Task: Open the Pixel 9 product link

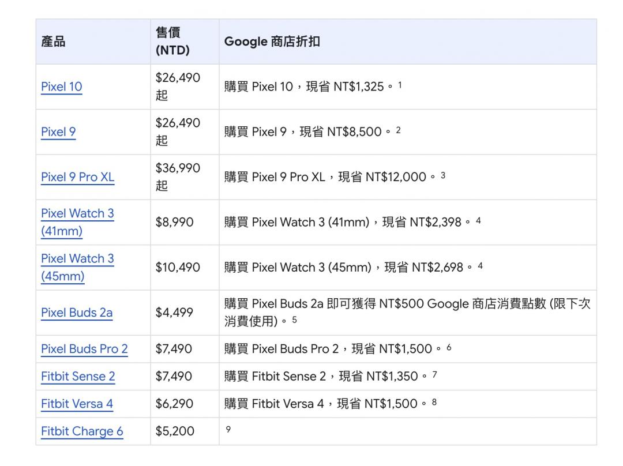Action: point(58,131)
